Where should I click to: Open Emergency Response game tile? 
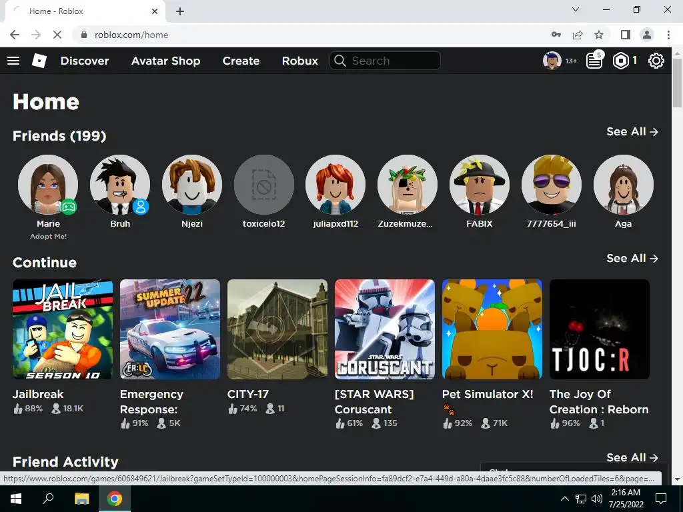[x=170, y=329]
